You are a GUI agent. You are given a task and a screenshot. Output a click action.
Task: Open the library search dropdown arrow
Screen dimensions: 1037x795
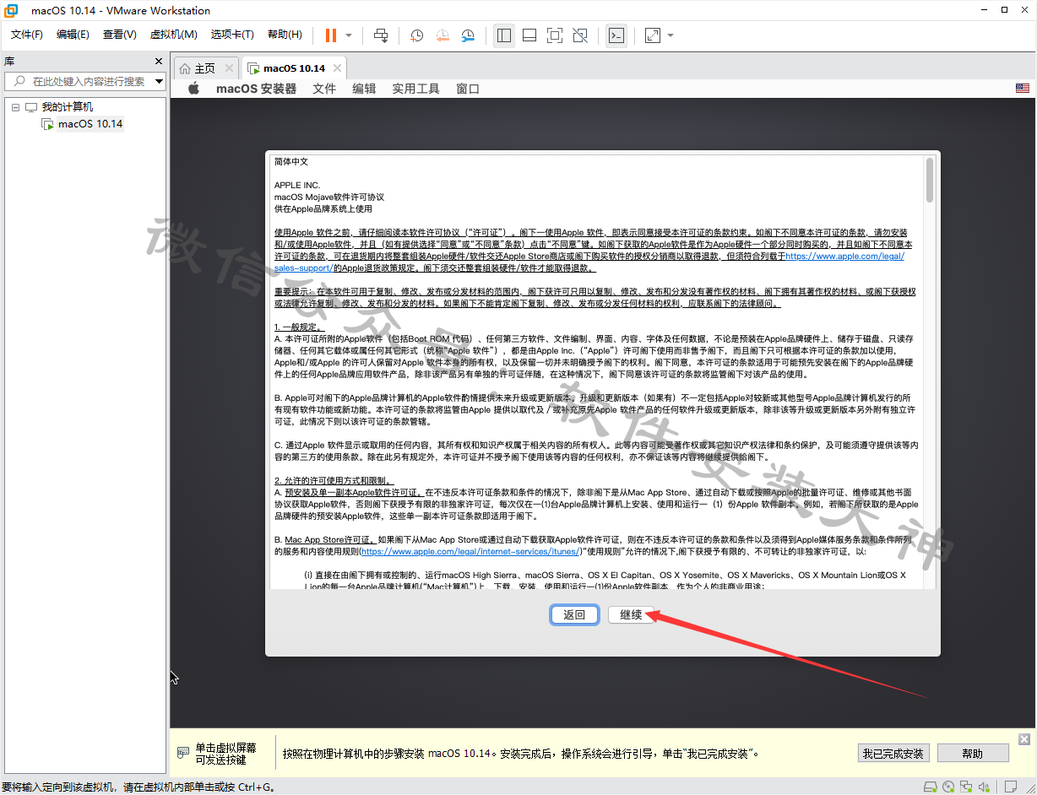click(159, 82)
